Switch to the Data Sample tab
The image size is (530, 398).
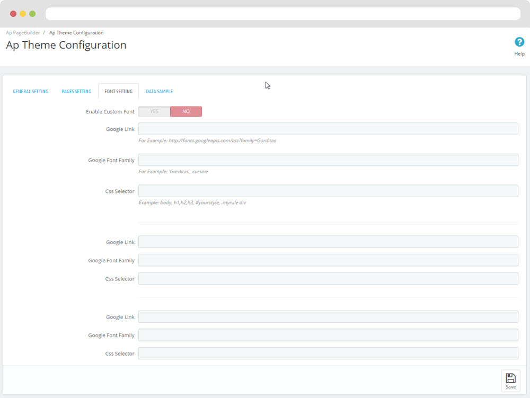coord(159,92)
